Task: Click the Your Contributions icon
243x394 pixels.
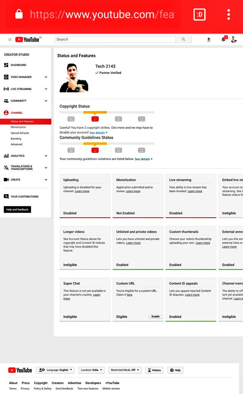Action: click(6, 197)
